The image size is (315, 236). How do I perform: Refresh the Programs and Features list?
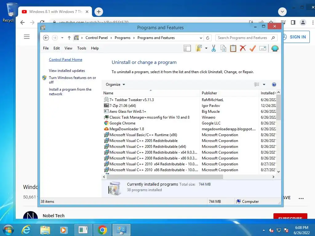[x=208, y=38]
